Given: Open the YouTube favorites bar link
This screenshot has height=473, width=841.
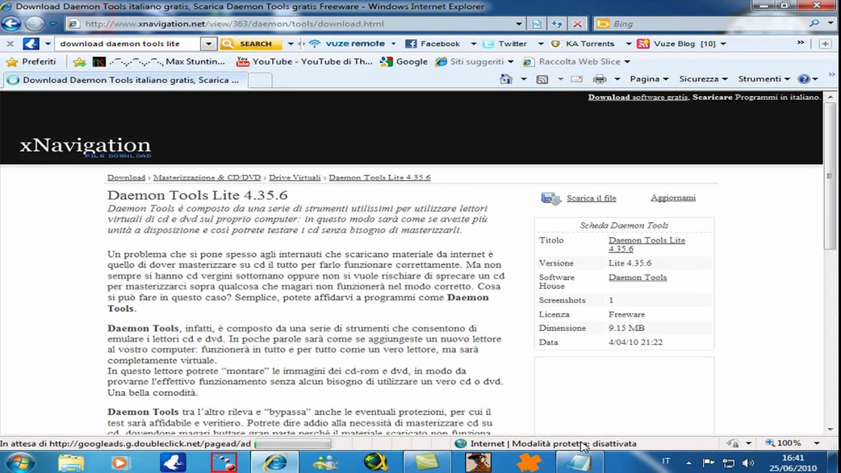Looking at the screenshot, I should coord(304,62).
